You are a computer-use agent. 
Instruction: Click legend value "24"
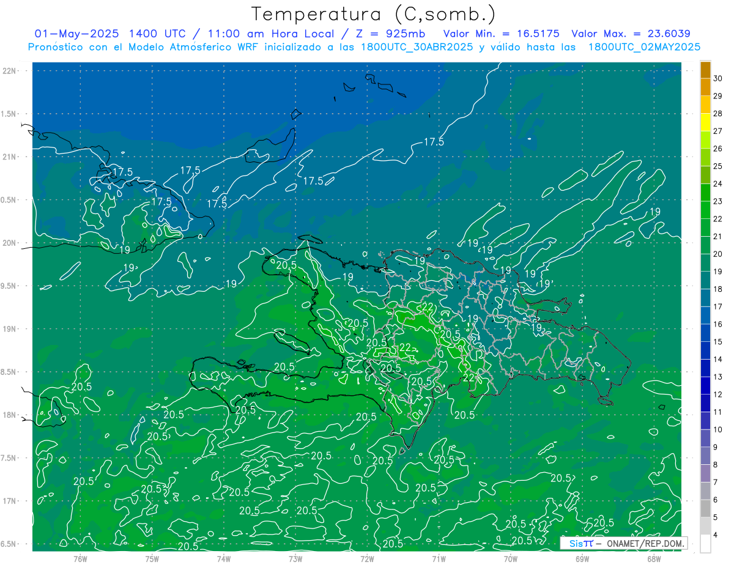pyautogui.click(x=717, y=183)
